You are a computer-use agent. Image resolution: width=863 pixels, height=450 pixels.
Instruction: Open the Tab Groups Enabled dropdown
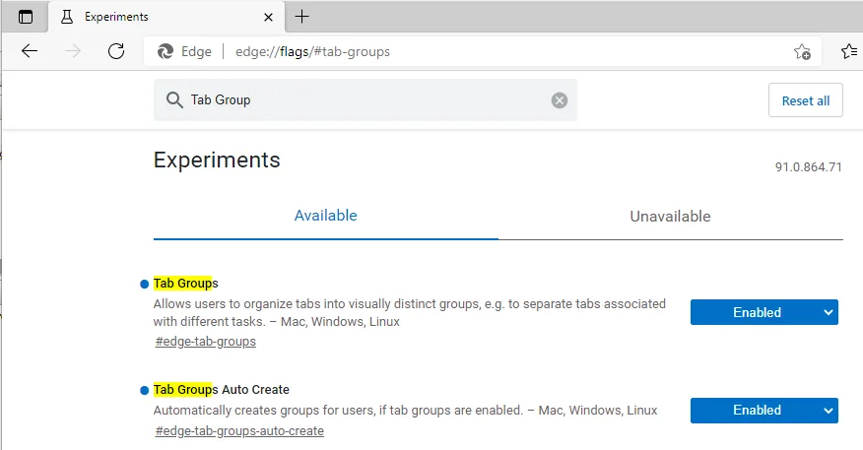[763, 312]
